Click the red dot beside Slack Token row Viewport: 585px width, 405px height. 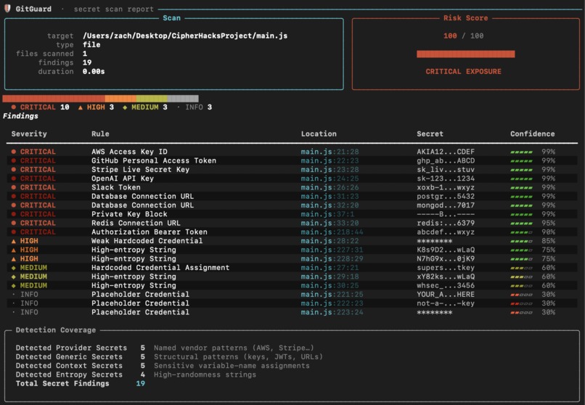click(x=14, y=187)
